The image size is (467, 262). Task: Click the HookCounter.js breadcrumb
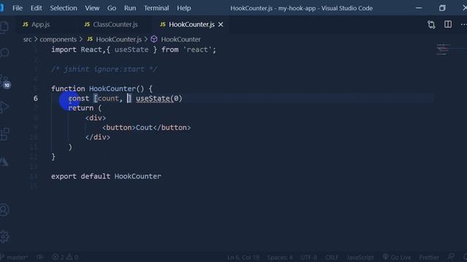pos(118,39)
